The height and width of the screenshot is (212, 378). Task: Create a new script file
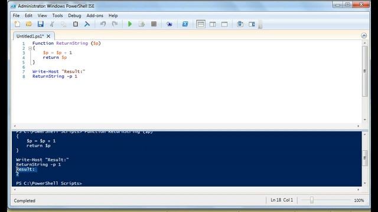coord(17,24)
